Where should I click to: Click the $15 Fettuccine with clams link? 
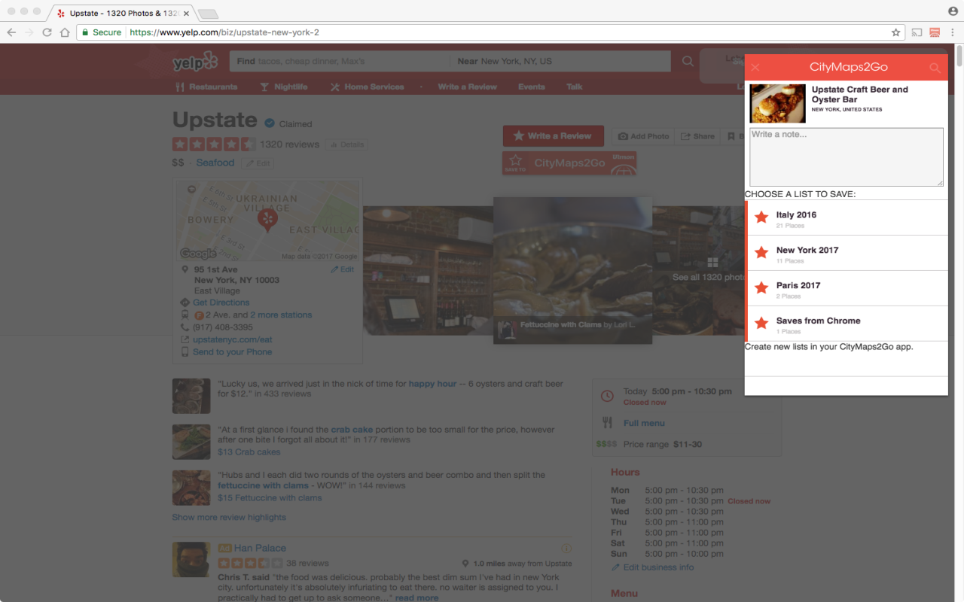[x=270, y=497]
